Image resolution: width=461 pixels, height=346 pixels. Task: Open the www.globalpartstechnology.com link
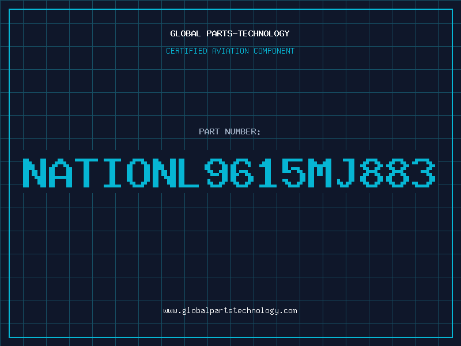click(230, 311)
